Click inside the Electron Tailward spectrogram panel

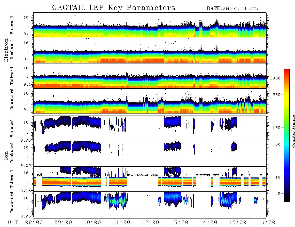click(x=150, y=76)
